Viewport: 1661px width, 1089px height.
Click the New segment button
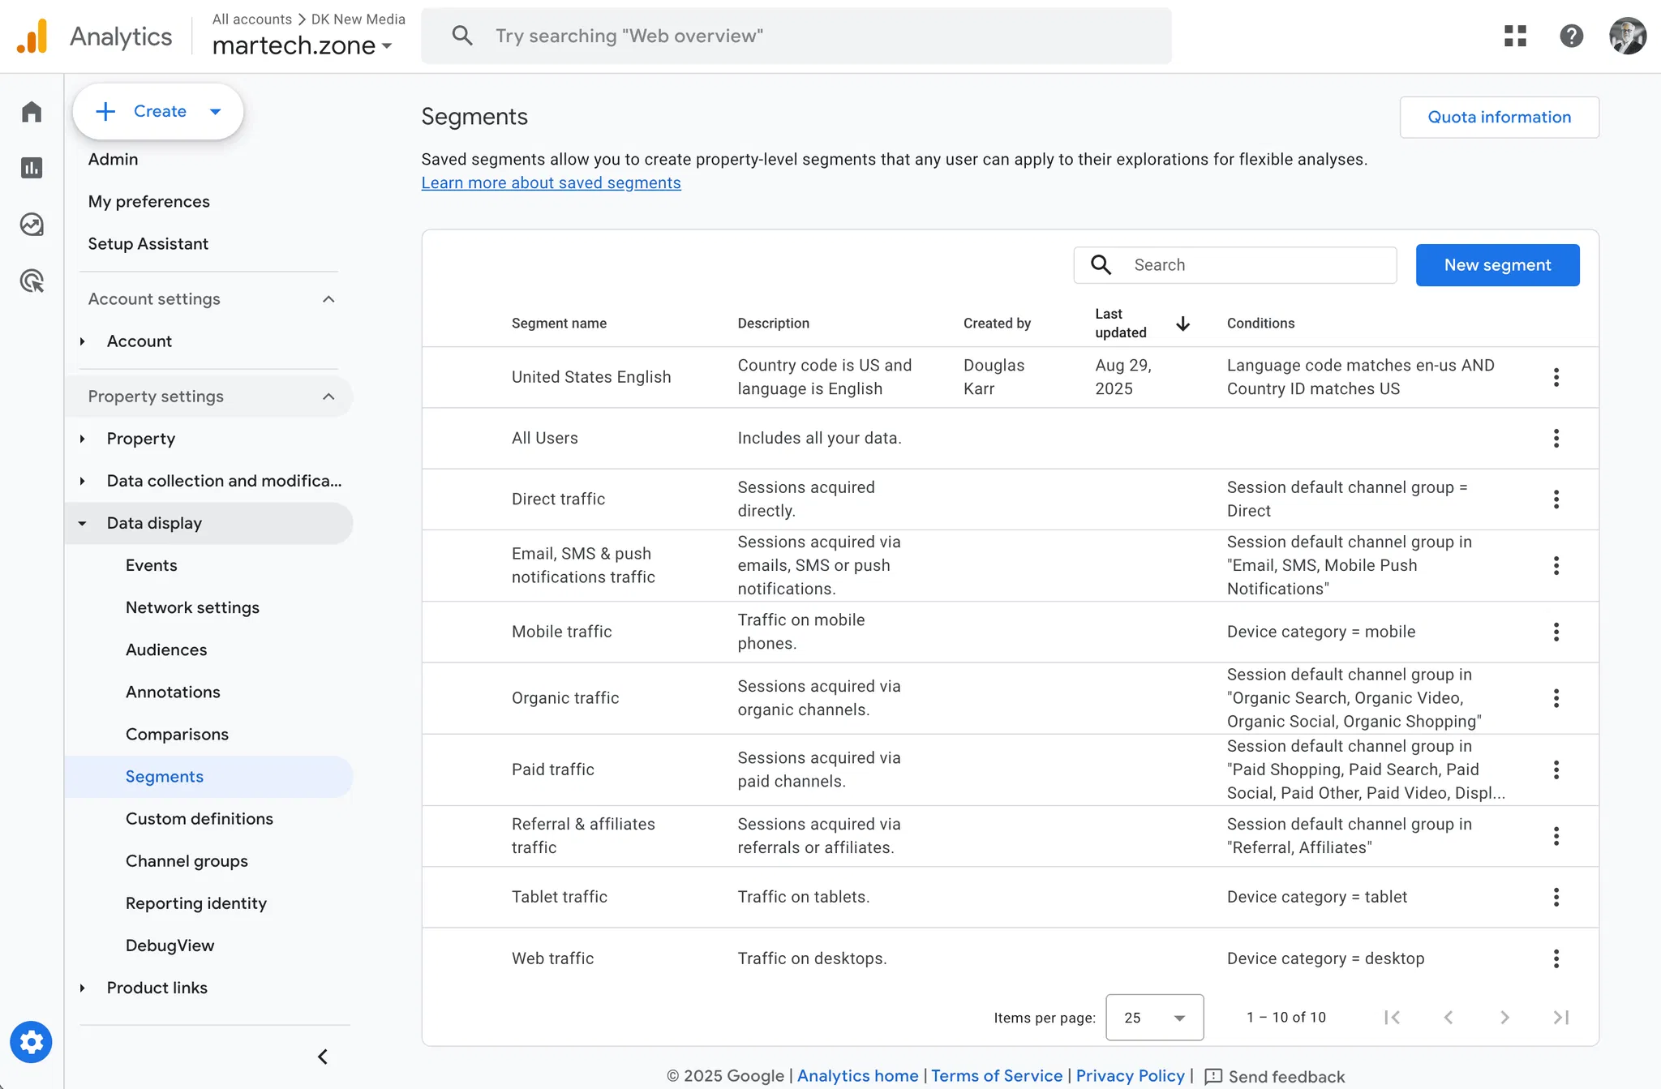coord(1497,265)
